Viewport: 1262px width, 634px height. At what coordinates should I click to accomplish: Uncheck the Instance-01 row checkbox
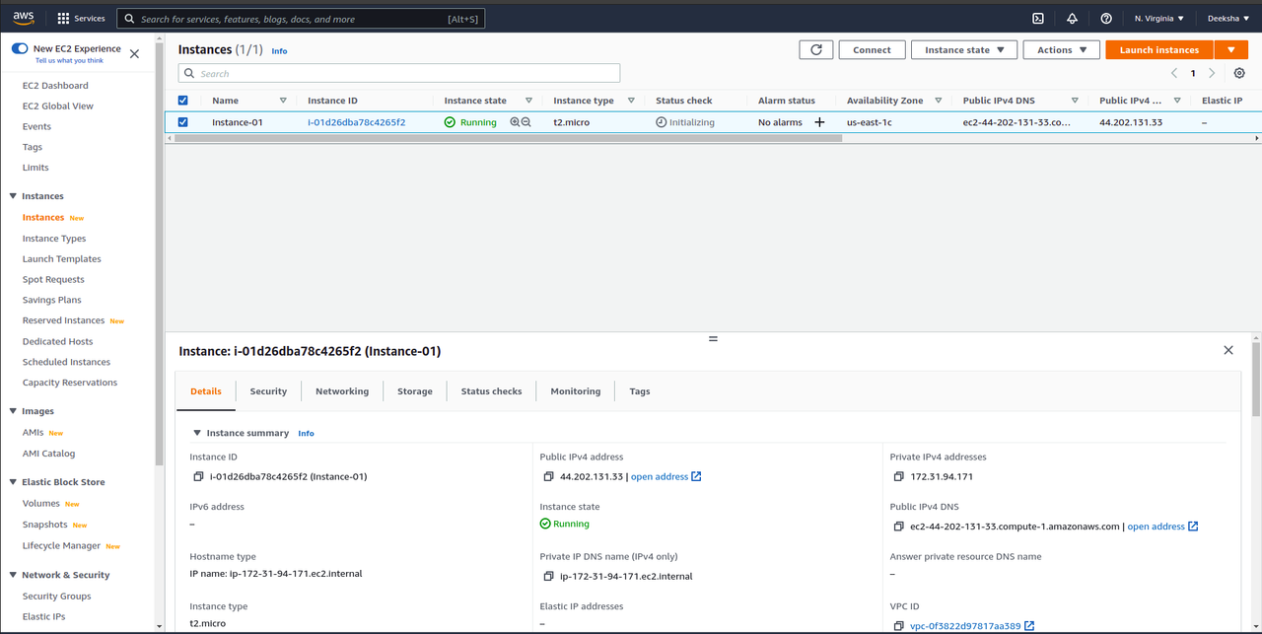point(182,122)
